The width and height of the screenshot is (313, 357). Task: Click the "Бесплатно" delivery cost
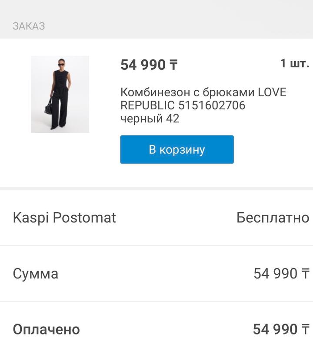273,217
